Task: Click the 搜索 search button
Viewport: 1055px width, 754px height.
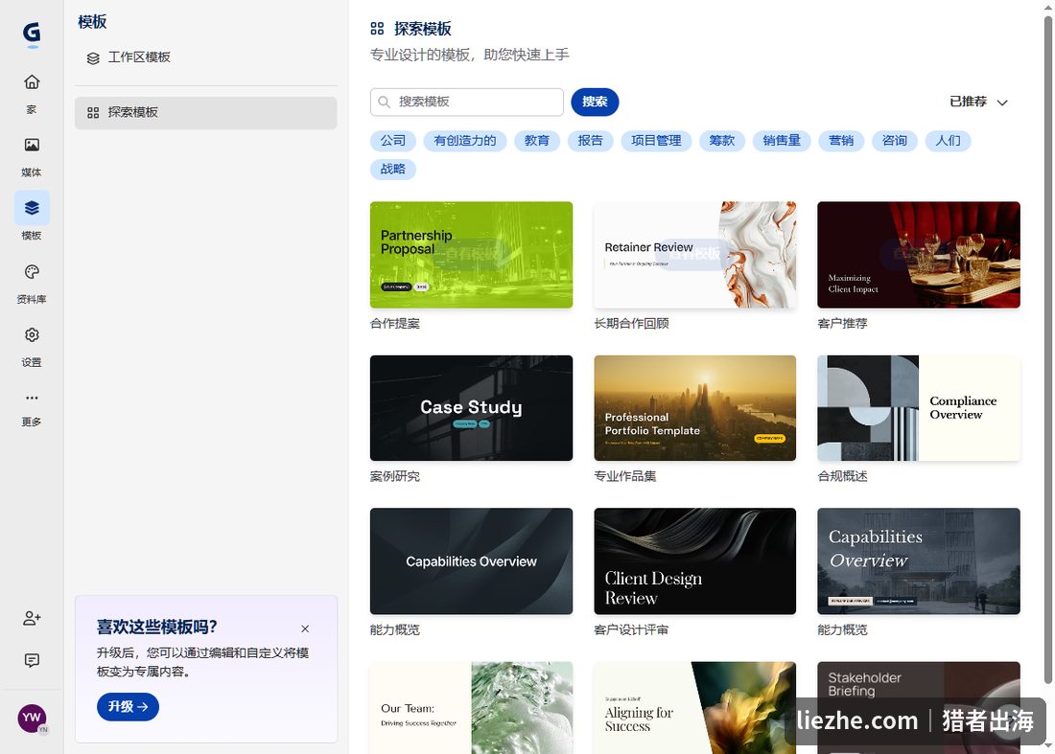Action: tap(595, 103)
